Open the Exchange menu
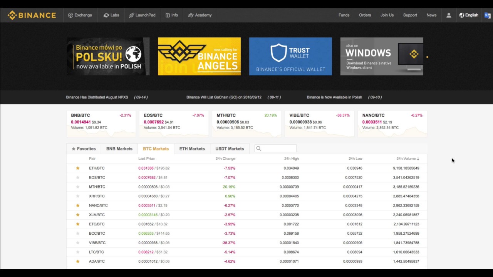This screenshot has width=493, height=277. coord(80,15)
